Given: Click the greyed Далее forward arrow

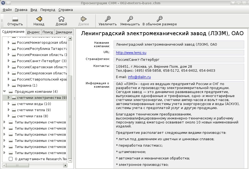Looking at the screenshot, I should (x=84, y=19).
